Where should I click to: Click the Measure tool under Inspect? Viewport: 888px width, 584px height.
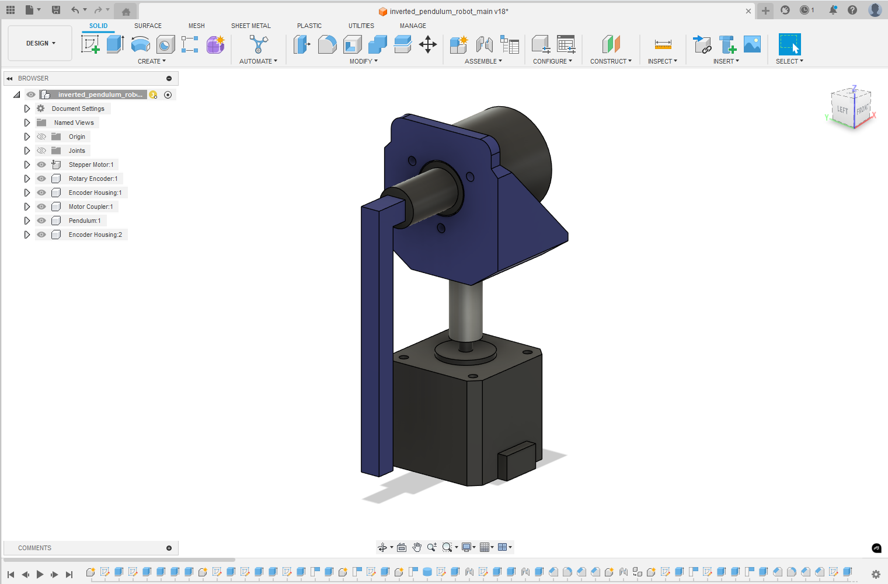[x=663, y=44]
